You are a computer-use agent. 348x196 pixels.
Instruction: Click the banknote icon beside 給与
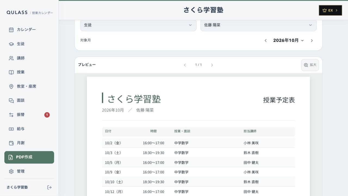[x=11, y=129]
